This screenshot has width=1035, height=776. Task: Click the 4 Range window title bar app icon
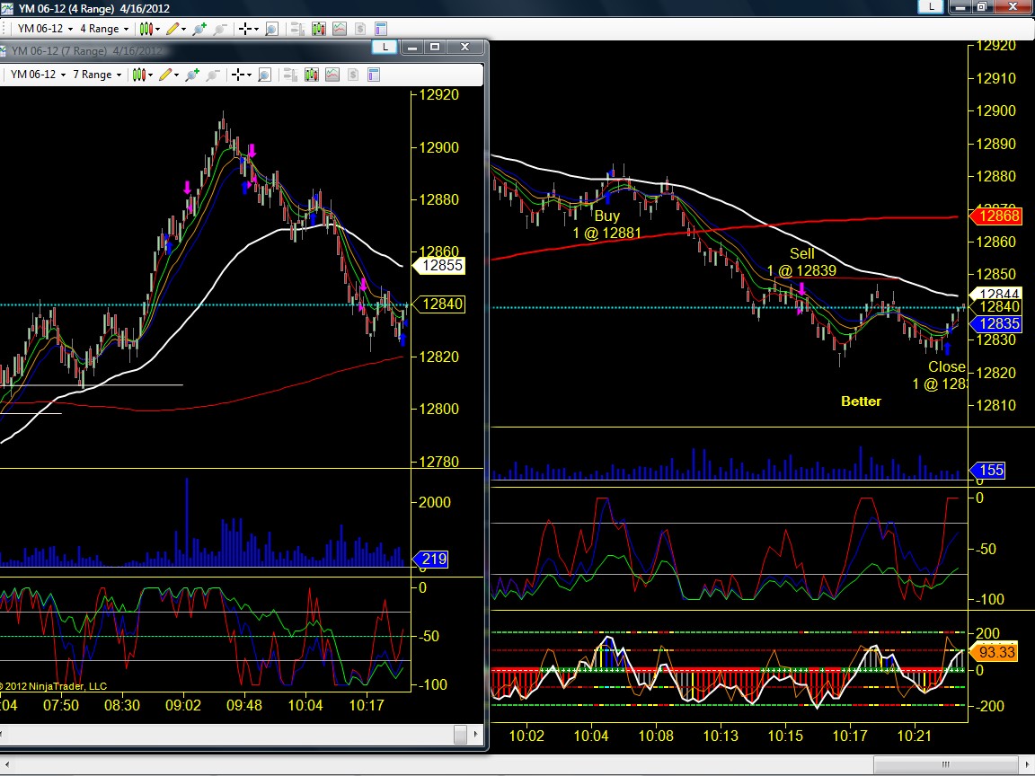(x=7, y=8)
